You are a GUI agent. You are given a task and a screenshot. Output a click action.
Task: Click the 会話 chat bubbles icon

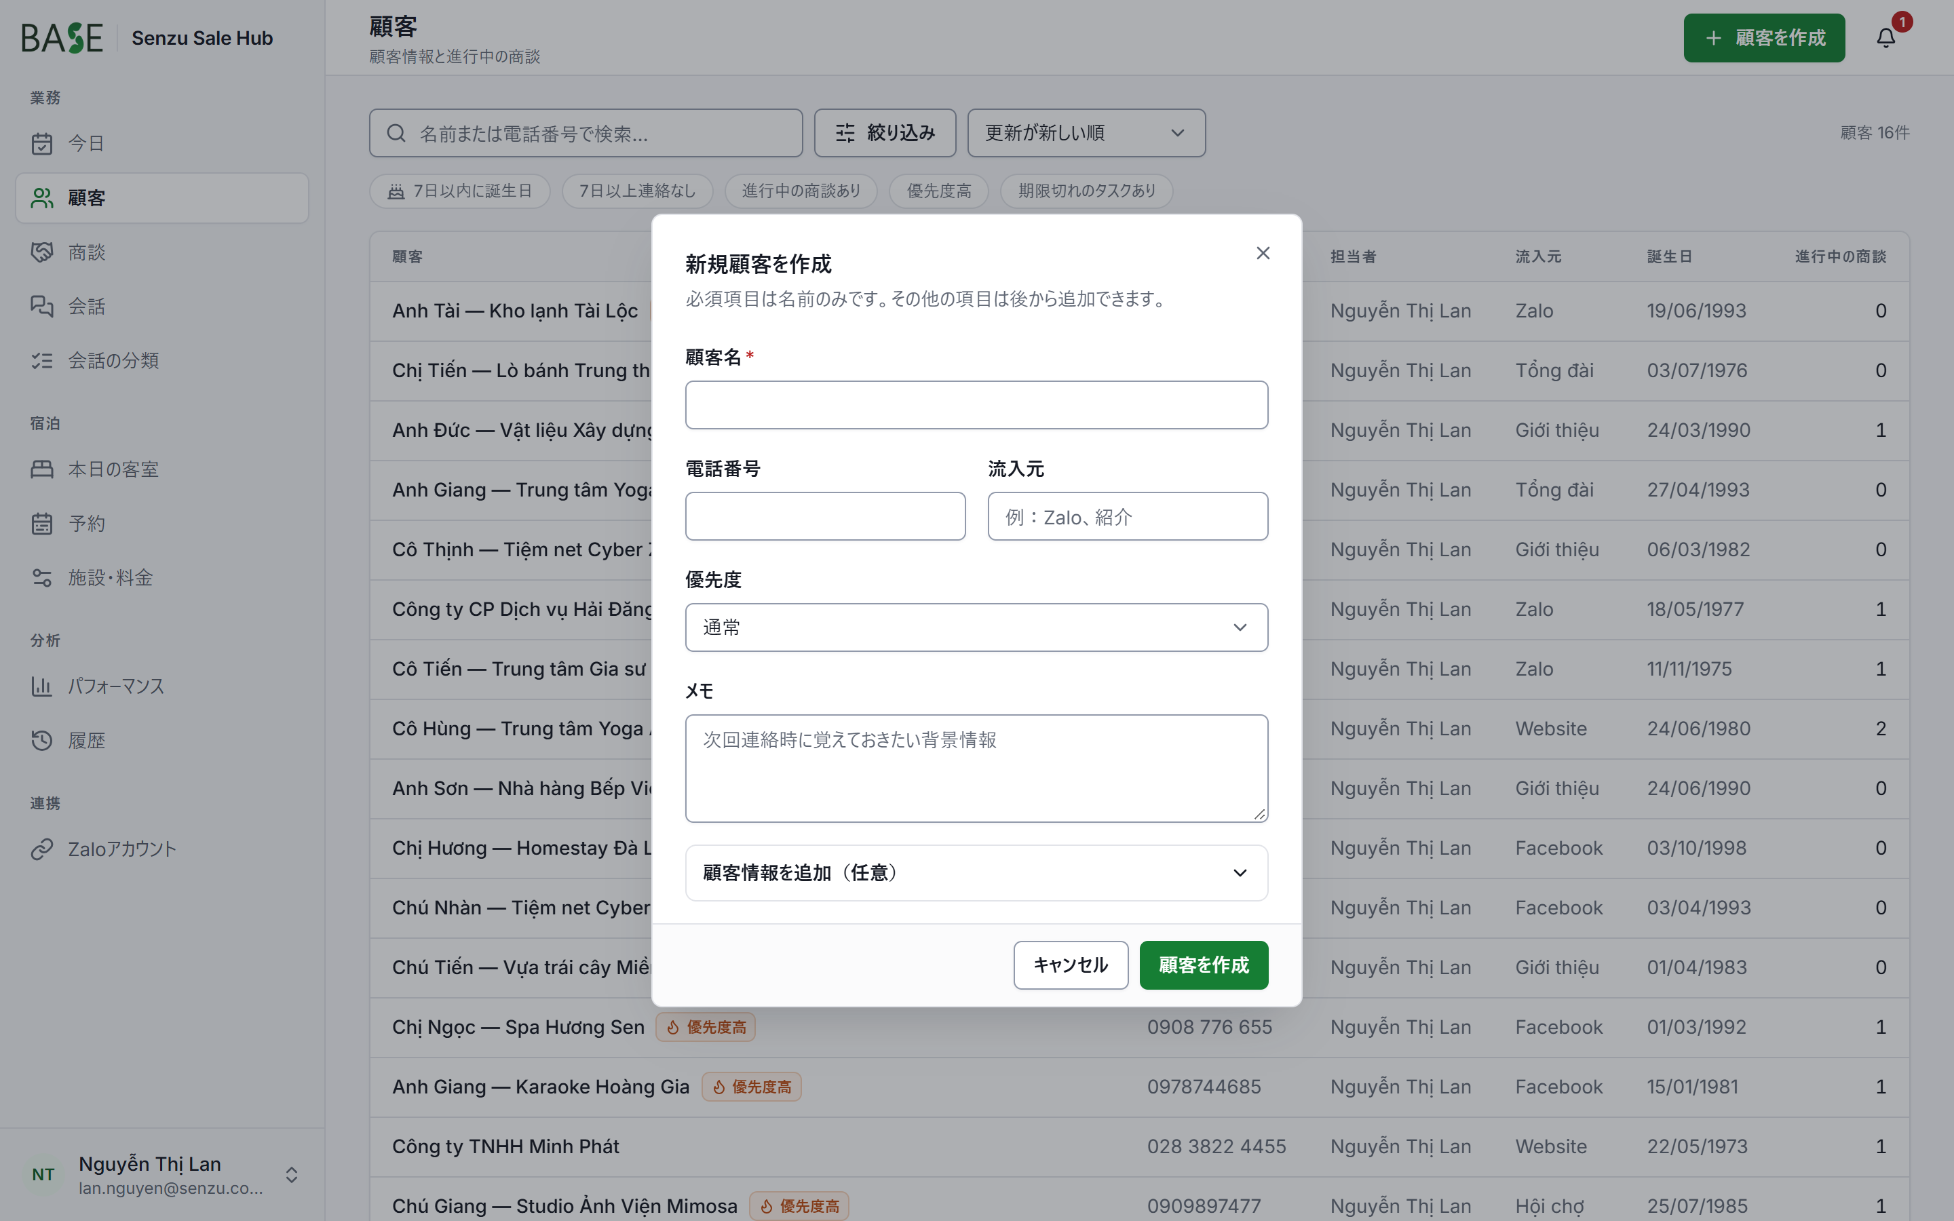42,306
